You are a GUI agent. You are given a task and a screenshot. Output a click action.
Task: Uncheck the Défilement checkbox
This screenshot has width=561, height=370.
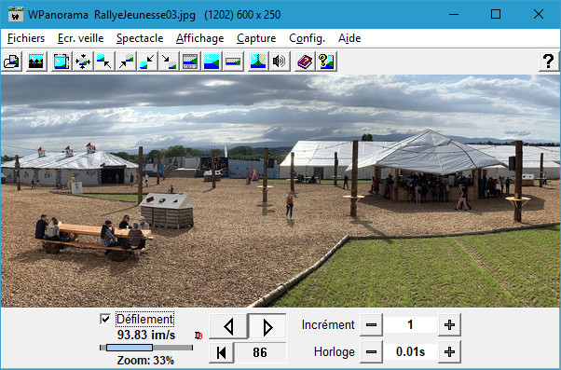[105, 319]
